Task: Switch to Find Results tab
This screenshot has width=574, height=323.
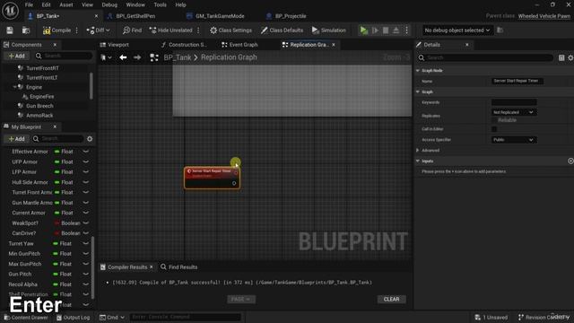Action: 179,267
